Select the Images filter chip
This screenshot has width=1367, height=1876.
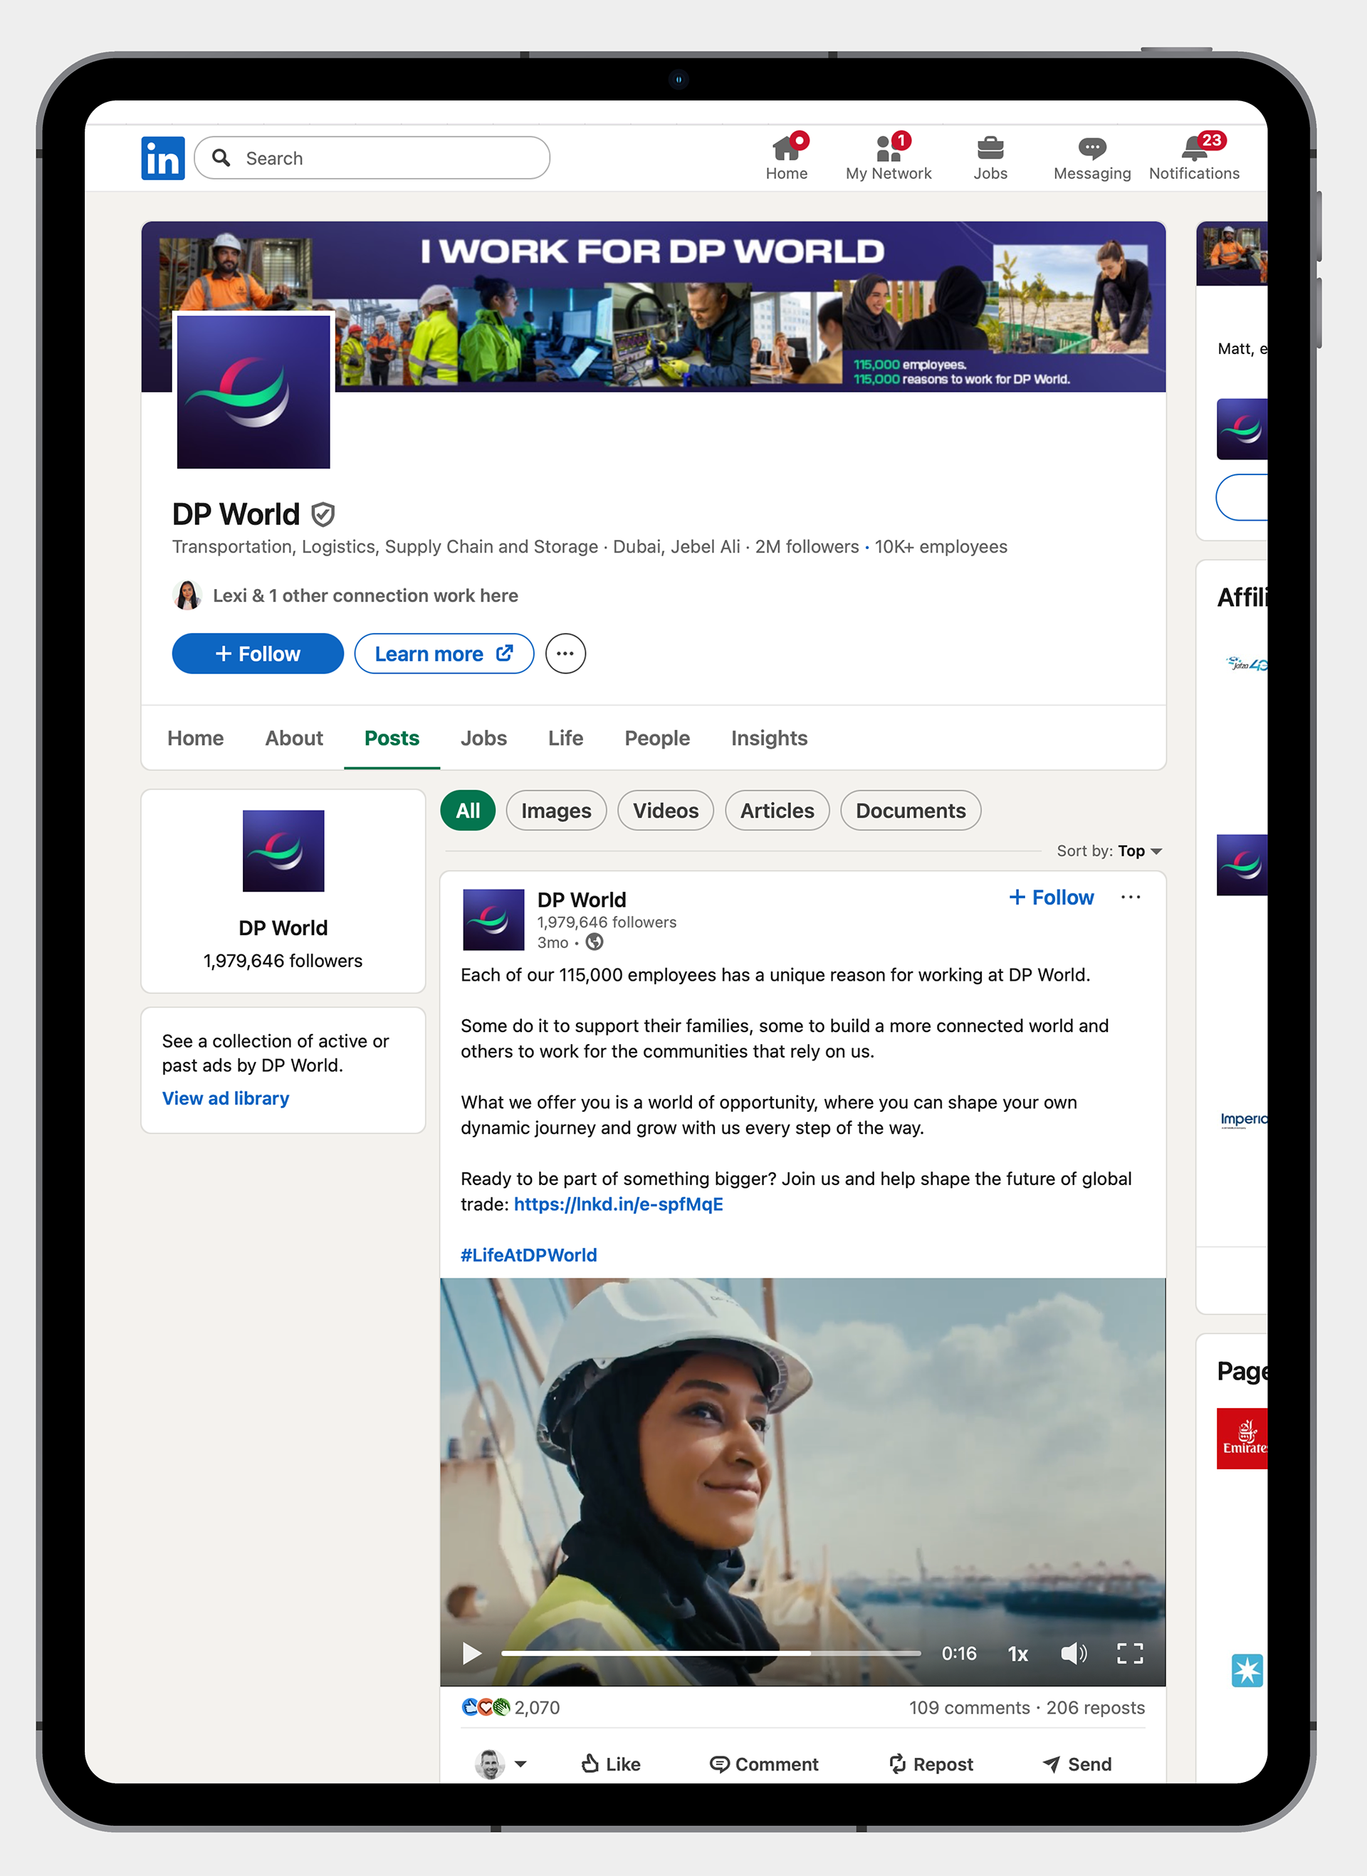[556, 810]
